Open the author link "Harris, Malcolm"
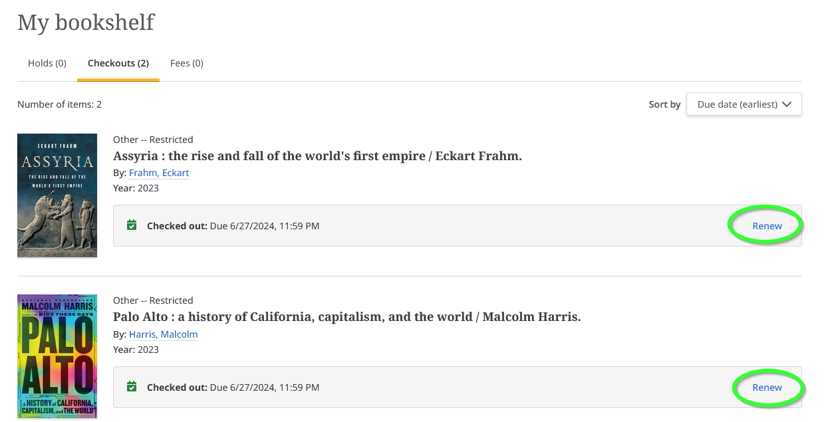824x422 pixels. coord(163,334)
